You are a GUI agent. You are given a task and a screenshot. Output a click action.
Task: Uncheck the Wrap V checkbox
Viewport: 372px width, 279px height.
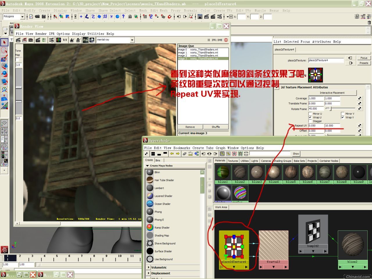(x=343, y=117)
